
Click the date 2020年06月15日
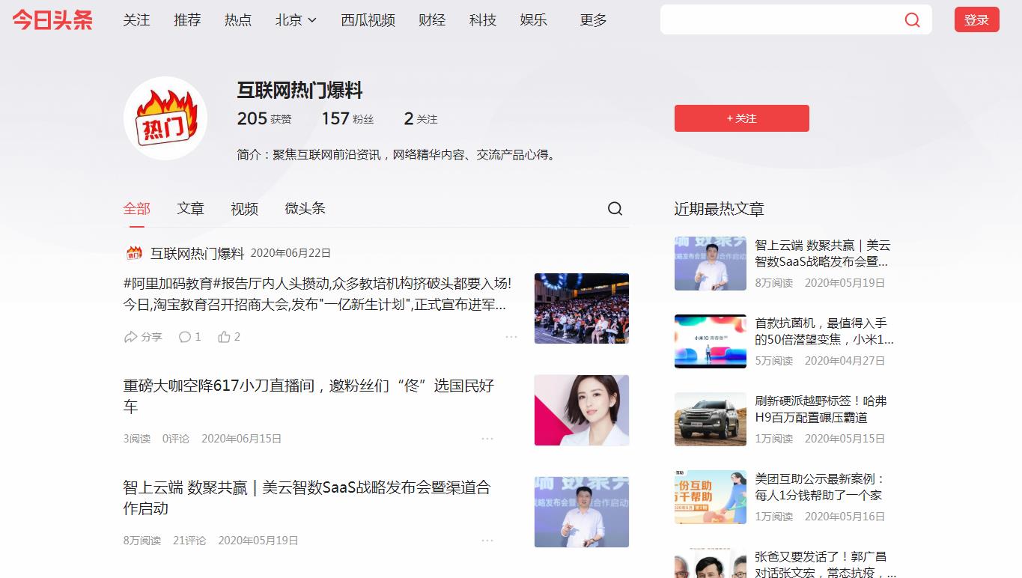[242, 439]
